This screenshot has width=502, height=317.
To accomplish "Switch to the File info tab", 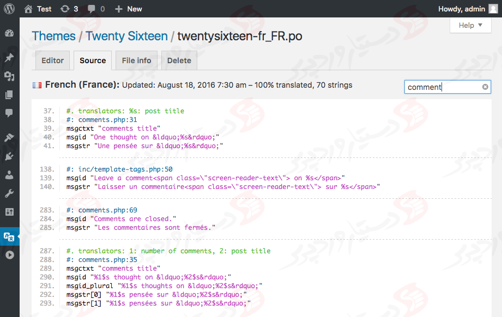I will click(136, 60).
